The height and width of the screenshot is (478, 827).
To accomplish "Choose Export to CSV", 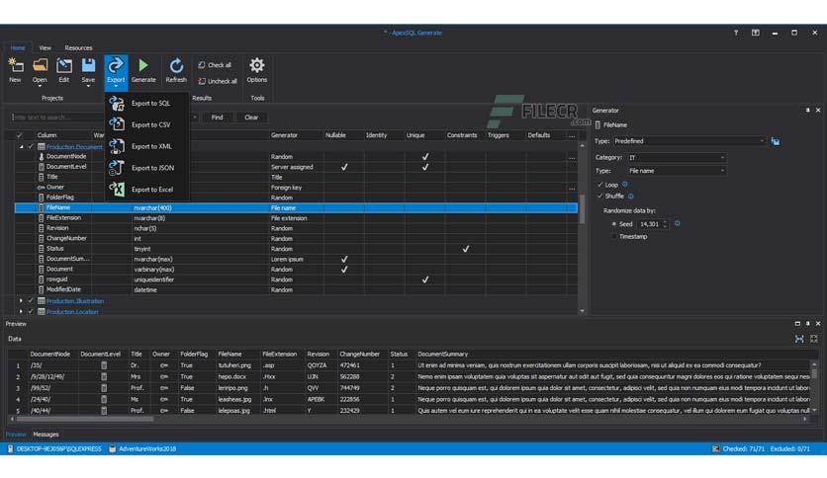I will 146,124.
